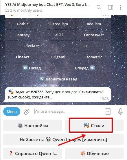This screenshot has height=160, width=127.
Task: Open Настройки with the gear icon
Action: (x=32, y=125)
